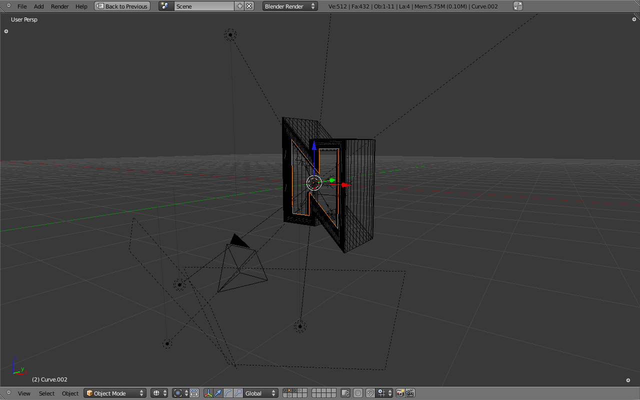Click the Back to Previous button
The width and height of the screenshot is (640, 400).
tap(122, 6)
